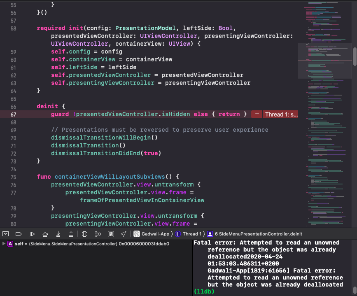Open Debug Memory Graph tool
357x296 pixels.
point(98,234)
